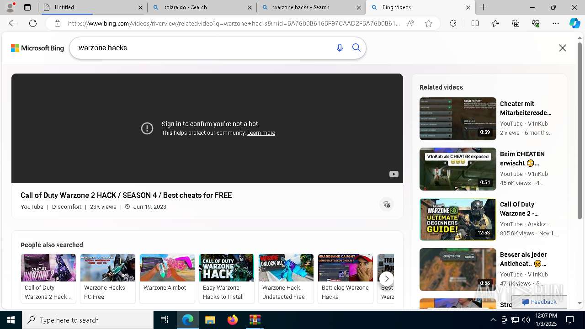The width and height of the screenshot is (585, 329).
Task: Open Easy Warzone Hacks to Install card
Action: [x=227, y=278]
